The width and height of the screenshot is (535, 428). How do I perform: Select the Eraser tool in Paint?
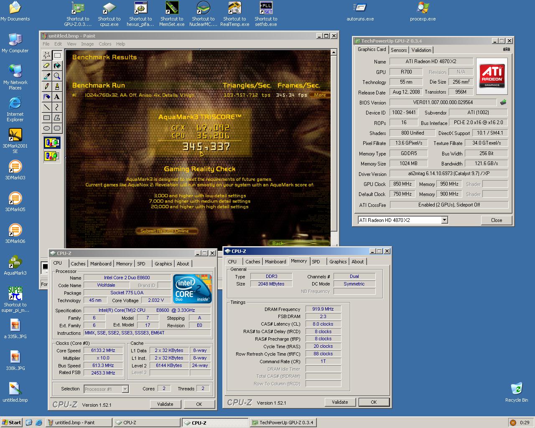(47, 66)
